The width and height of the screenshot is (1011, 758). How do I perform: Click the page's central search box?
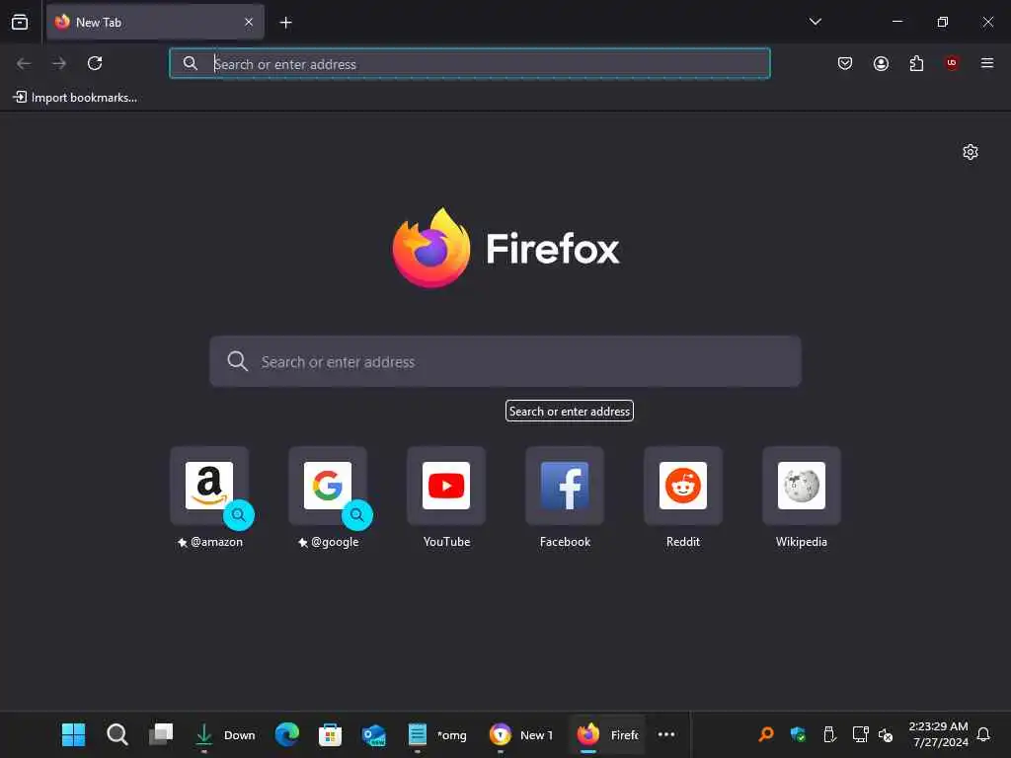tap(505, 361)
